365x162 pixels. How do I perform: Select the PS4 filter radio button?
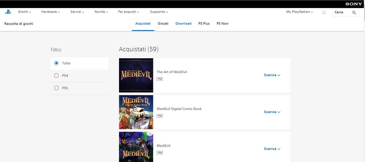[56, 76]
